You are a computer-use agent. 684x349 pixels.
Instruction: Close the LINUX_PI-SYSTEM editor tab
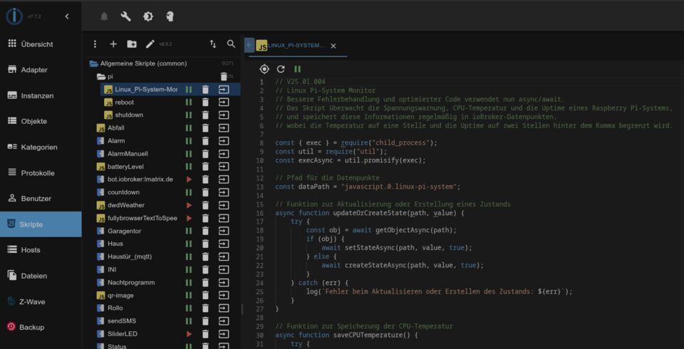(333, 46)
